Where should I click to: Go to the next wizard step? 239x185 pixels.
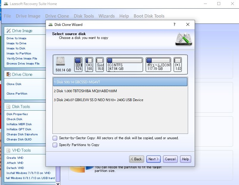click(x=154, y=159)
